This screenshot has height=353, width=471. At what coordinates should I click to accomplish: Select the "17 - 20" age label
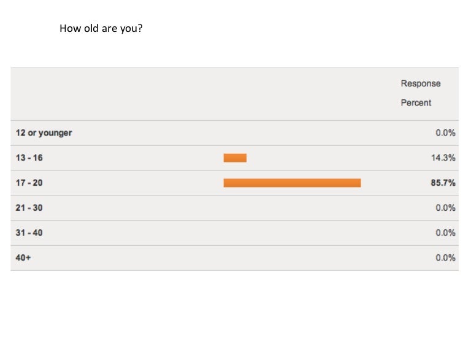click(x=29, y=183)
